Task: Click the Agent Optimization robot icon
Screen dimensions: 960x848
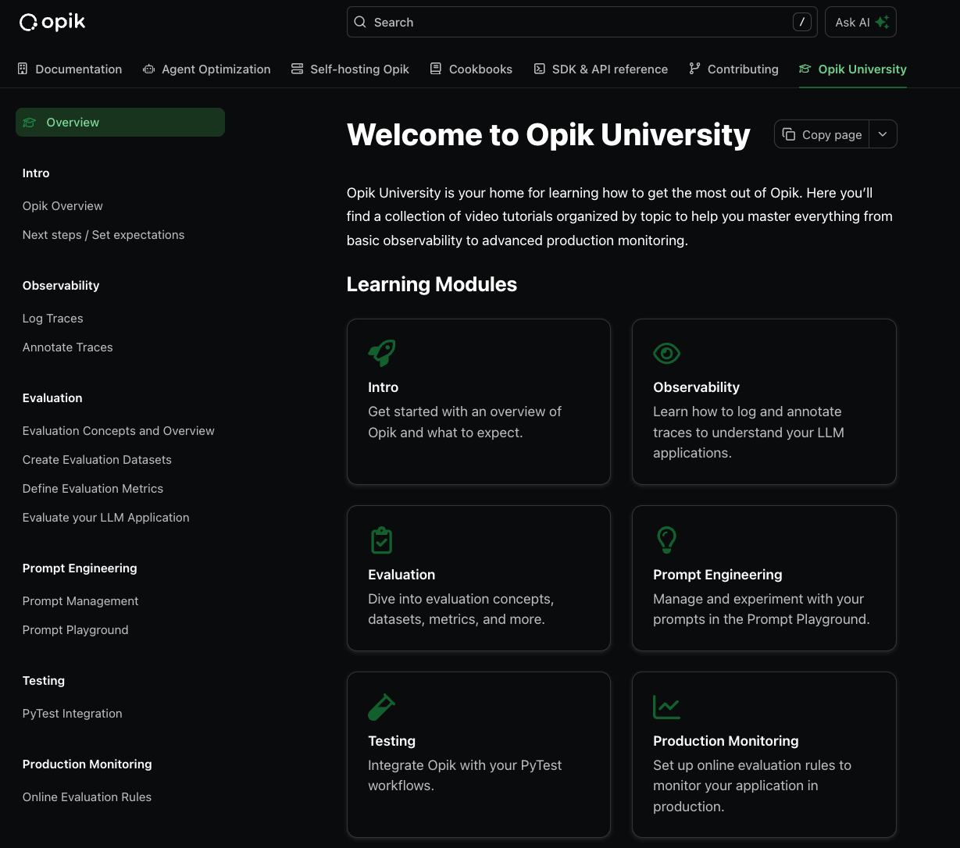Action: 148,69
